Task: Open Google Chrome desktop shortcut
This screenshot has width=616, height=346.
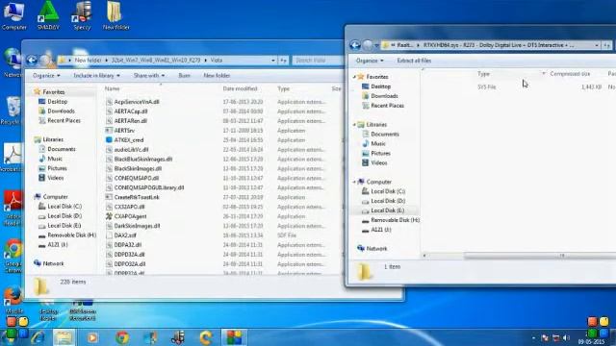Action: coord(13,256)
